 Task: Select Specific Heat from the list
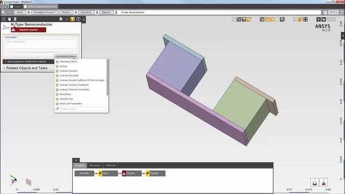coord(66,99)
